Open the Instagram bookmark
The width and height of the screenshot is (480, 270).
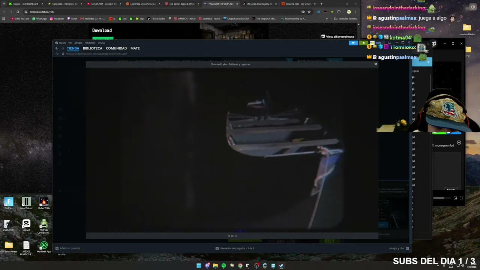57,19
